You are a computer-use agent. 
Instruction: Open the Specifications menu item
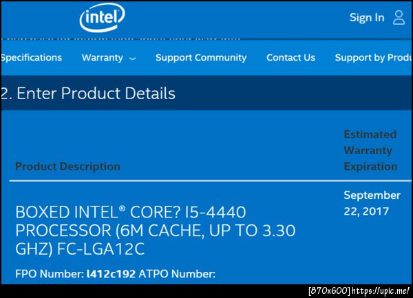(31, 58)
